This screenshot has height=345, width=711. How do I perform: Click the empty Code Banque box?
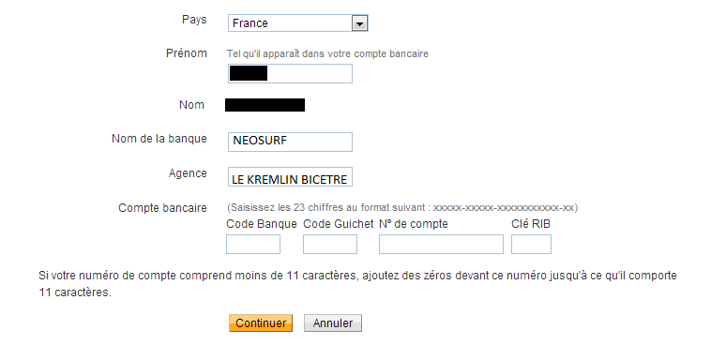click(253, 245)
